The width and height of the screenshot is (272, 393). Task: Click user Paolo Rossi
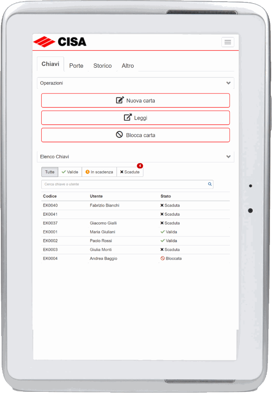click(101, 241)
